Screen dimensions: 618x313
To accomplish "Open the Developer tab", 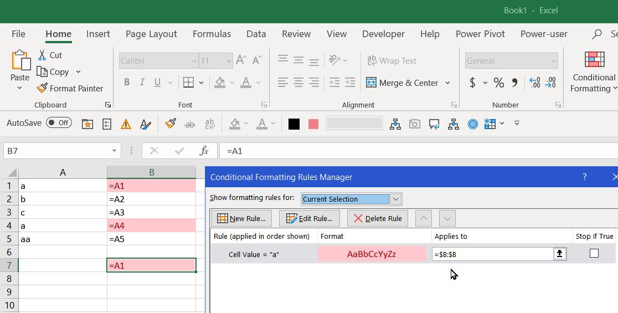I will 384,34.
